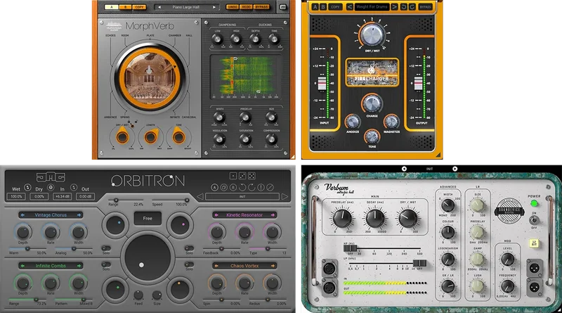The image size is (562, 313).
Task: Toggle BYPASS in Firecharger
Action: [x=425, y=7]
